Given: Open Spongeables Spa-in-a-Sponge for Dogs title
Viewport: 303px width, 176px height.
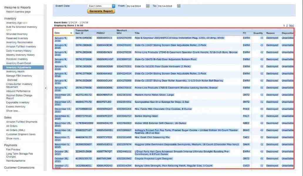Looking at the screenshot, I should pyautogui.click(x=162, y=102).
